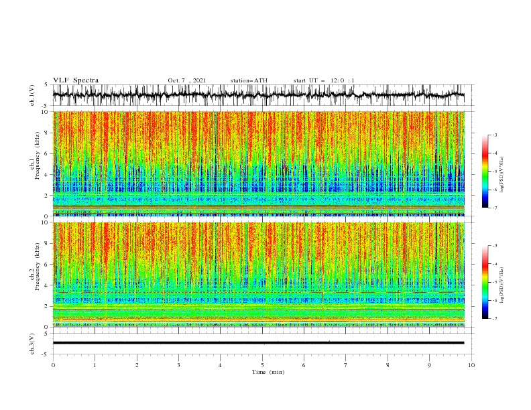Click the "-3" tick on ch.1 colorbar

pos(494,135)
